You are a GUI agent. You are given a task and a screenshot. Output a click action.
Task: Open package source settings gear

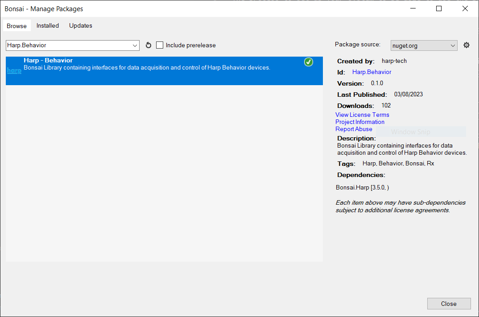466,45
